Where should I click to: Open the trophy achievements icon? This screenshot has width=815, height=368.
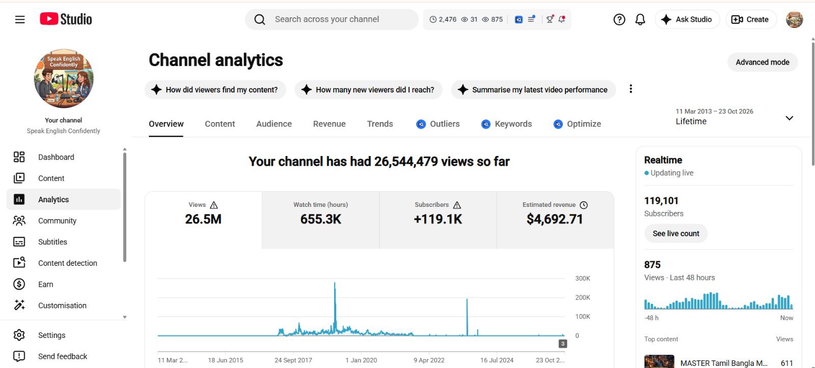tap(550, 19)
